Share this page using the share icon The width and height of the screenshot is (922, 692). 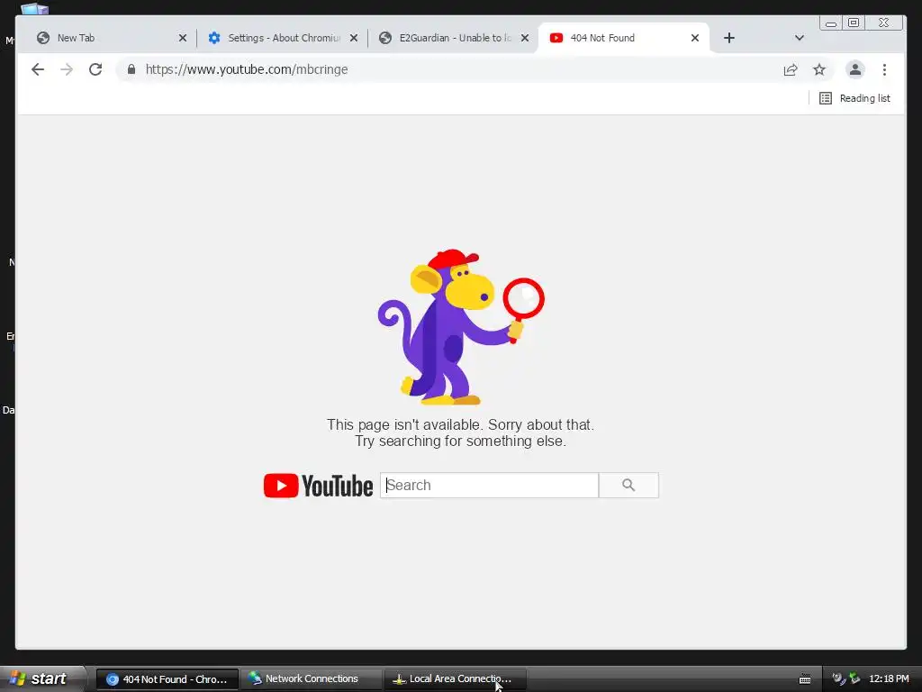pyautogui.click(x=791, y=70)
